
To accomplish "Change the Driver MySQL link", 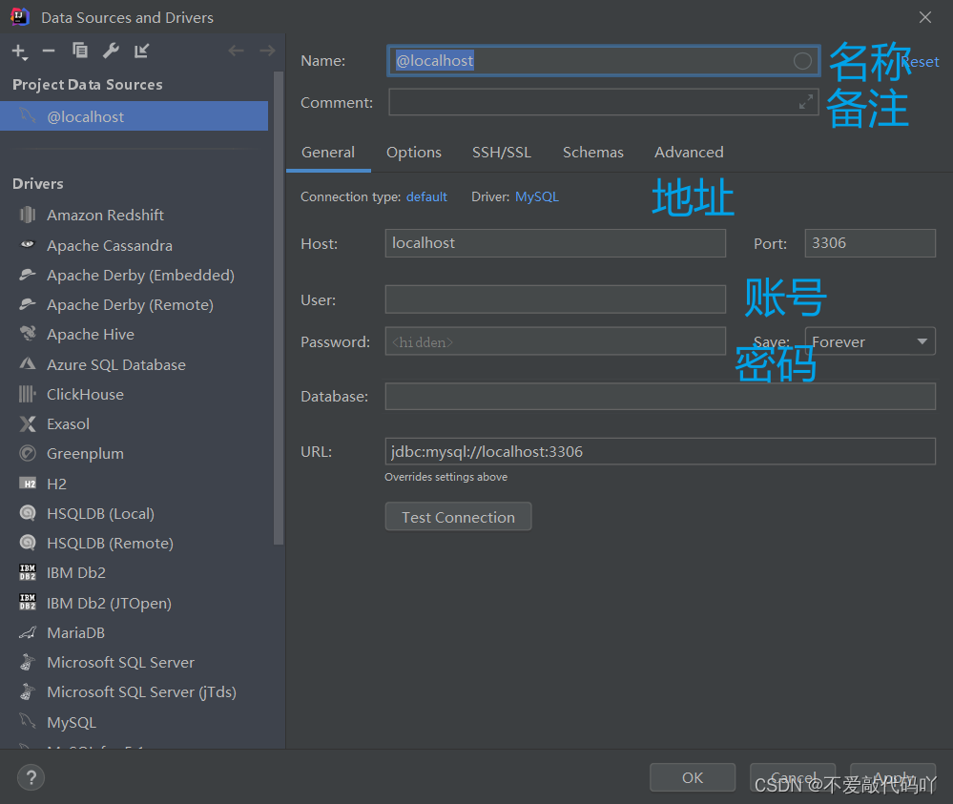I will 537,196.
